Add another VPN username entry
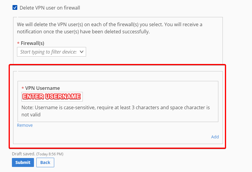 (215, 137)
